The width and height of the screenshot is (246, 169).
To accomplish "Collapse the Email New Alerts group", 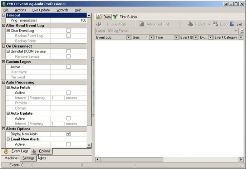I will click(8, 139).
